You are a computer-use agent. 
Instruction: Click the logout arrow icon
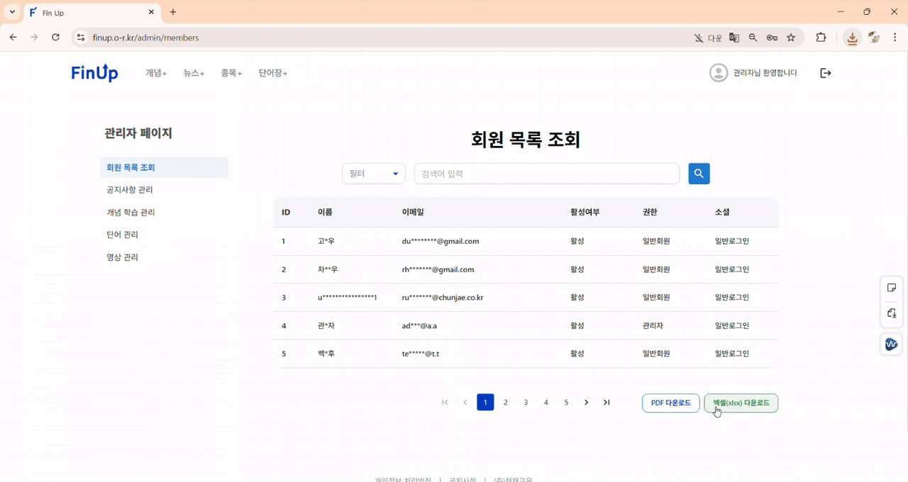tap(825, 72)
